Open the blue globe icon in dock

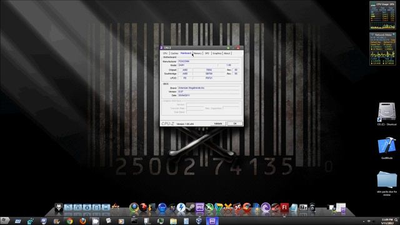162,207
